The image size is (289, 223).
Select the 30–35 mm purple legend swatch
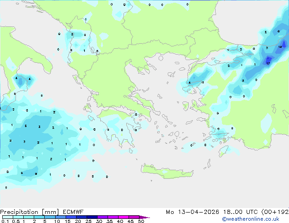(102, 217)
